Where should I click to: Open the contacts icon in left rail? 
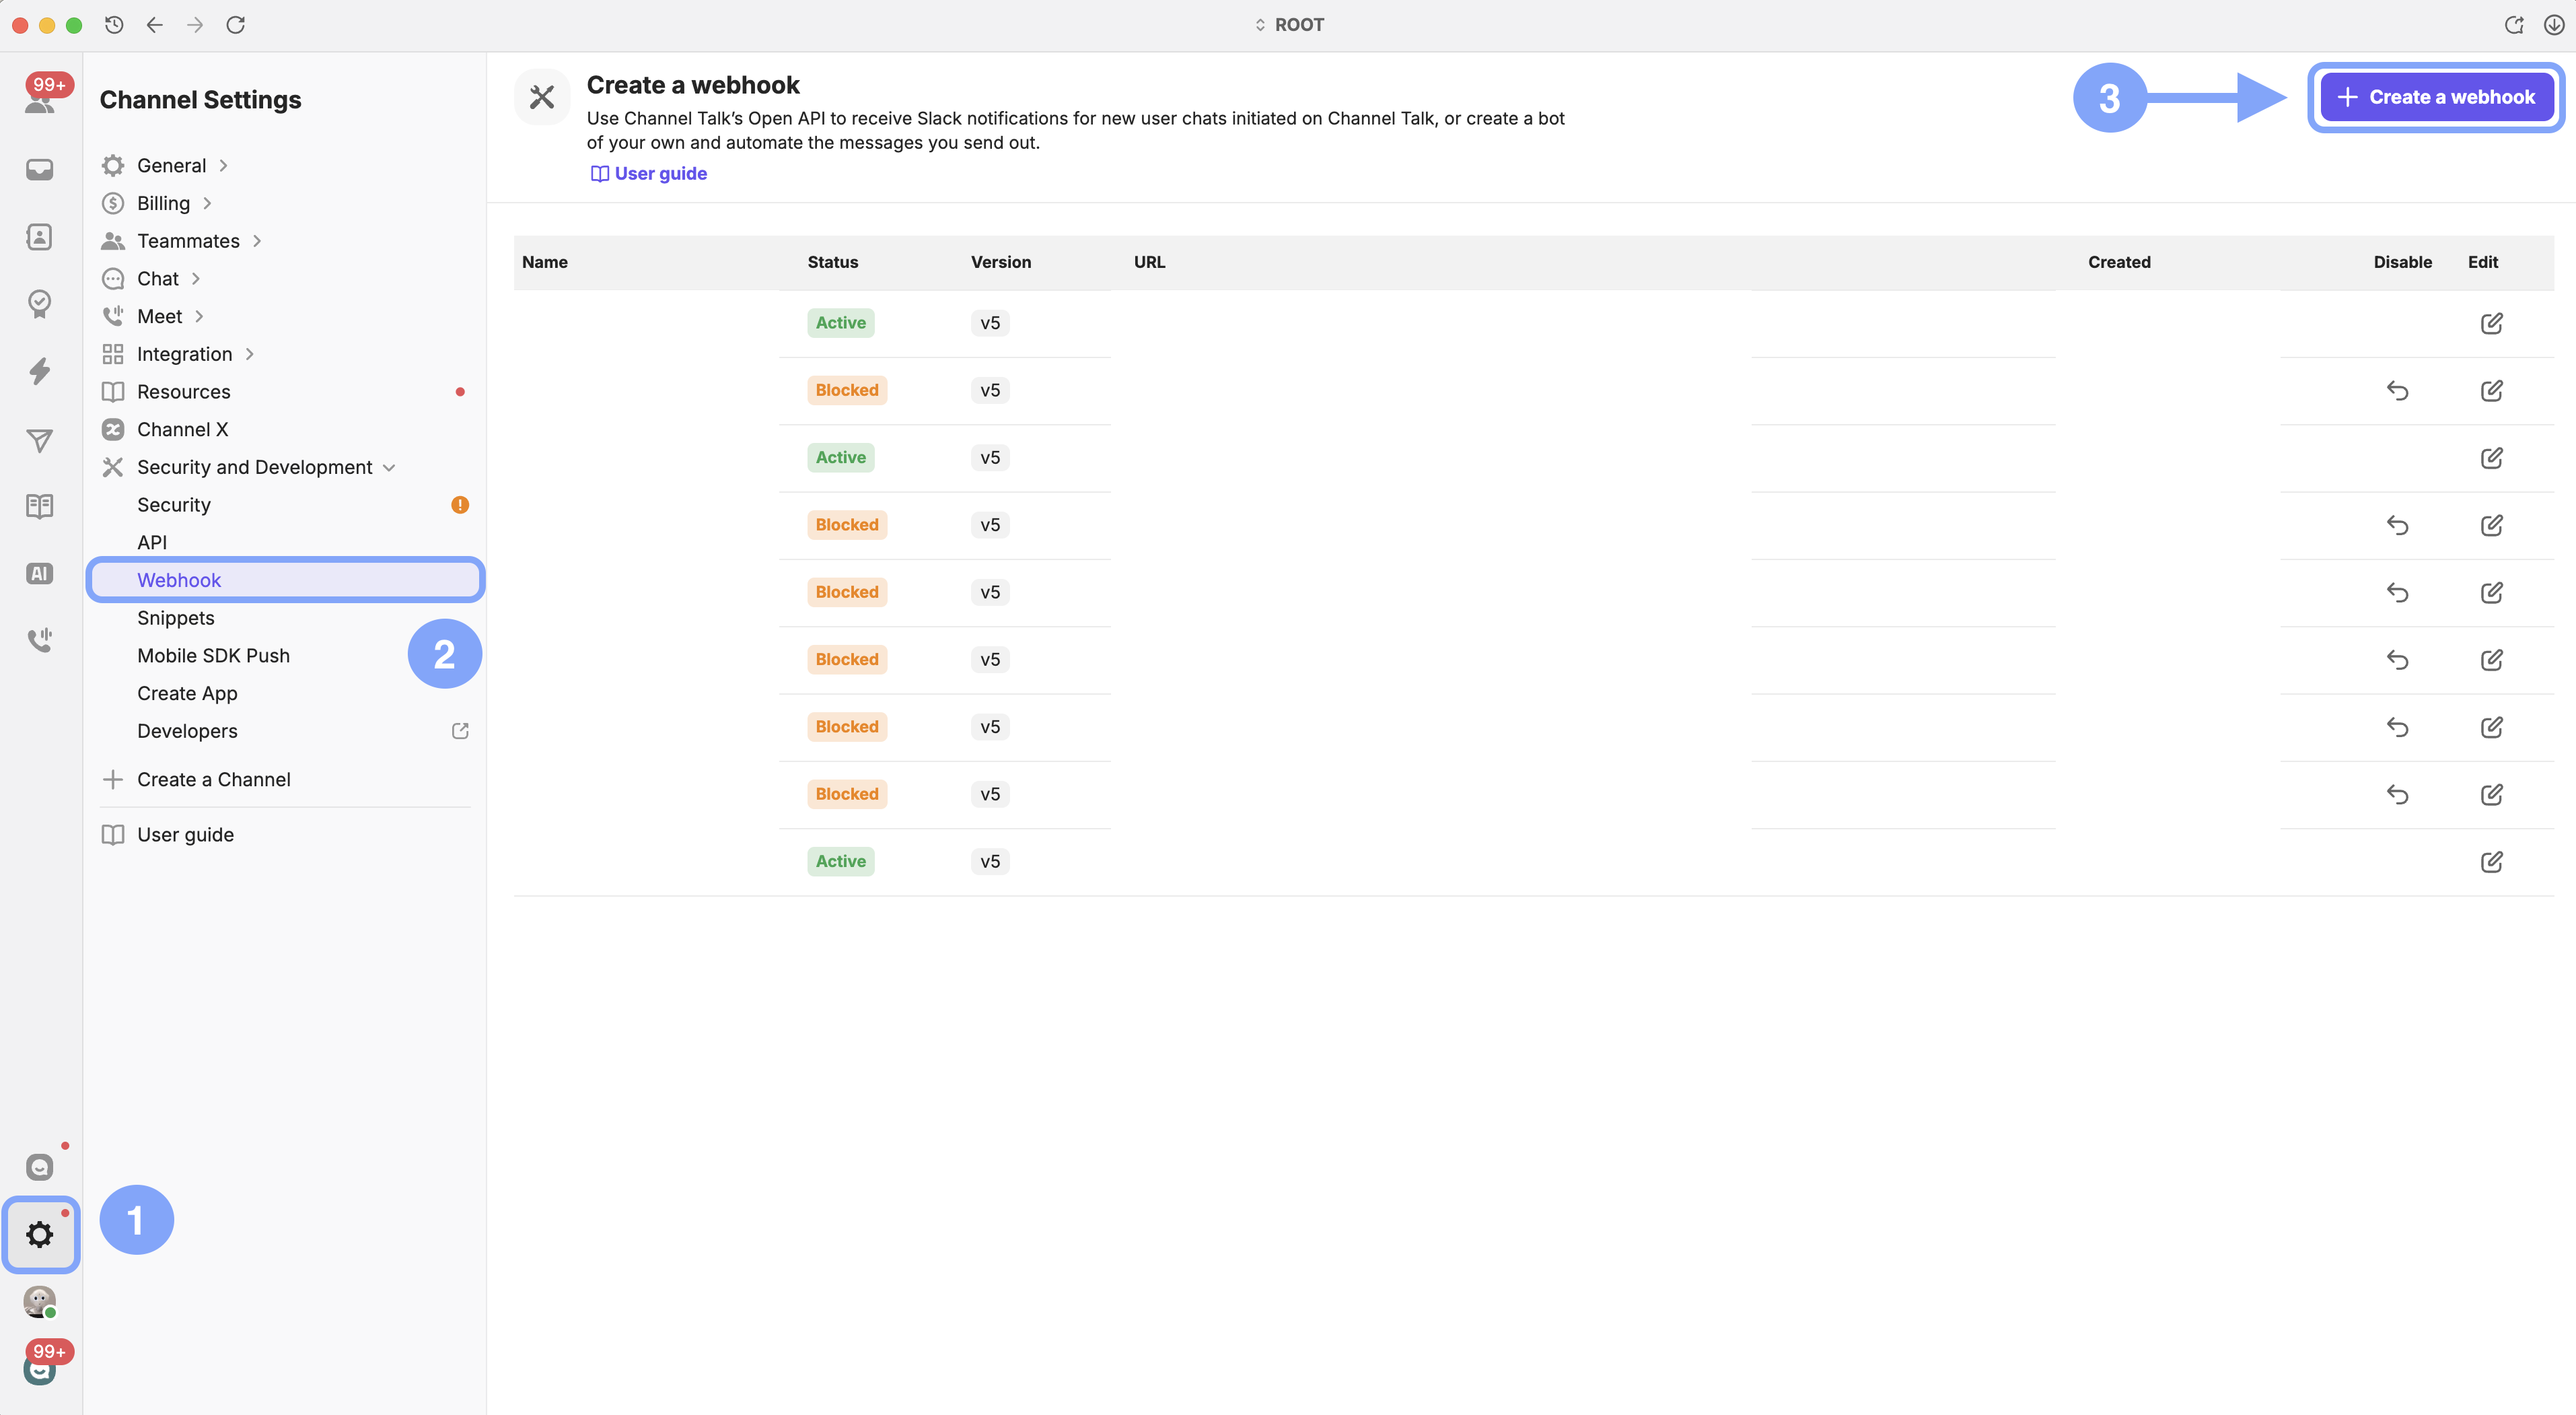point(40,237)
